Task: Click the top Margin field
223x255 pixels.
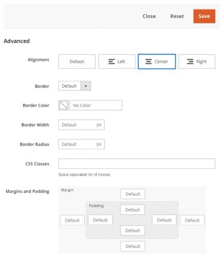Action: 133,194
